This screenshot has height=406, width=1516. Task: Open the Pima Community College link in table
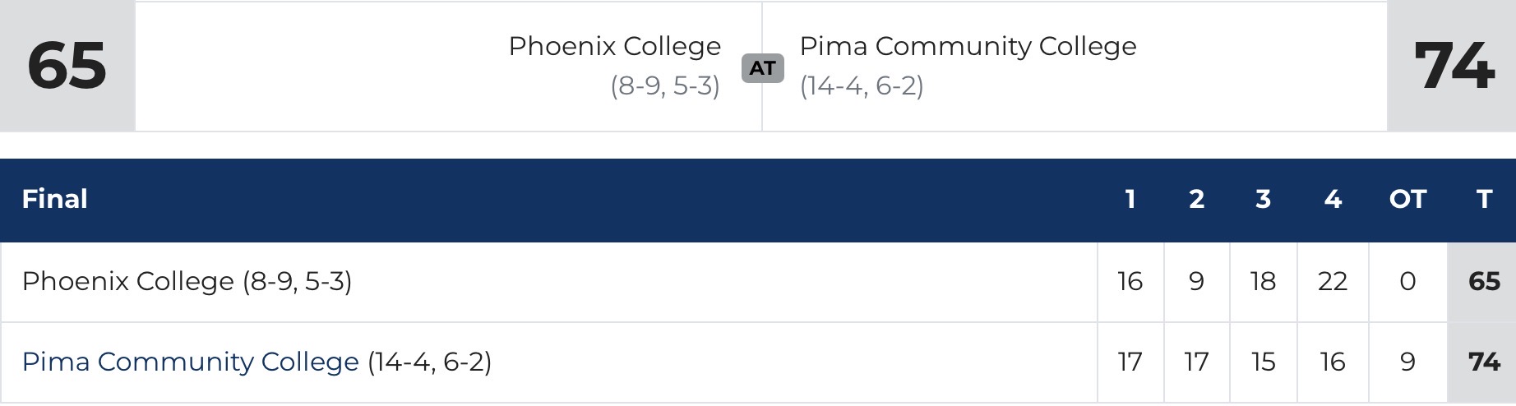[190, 362]
